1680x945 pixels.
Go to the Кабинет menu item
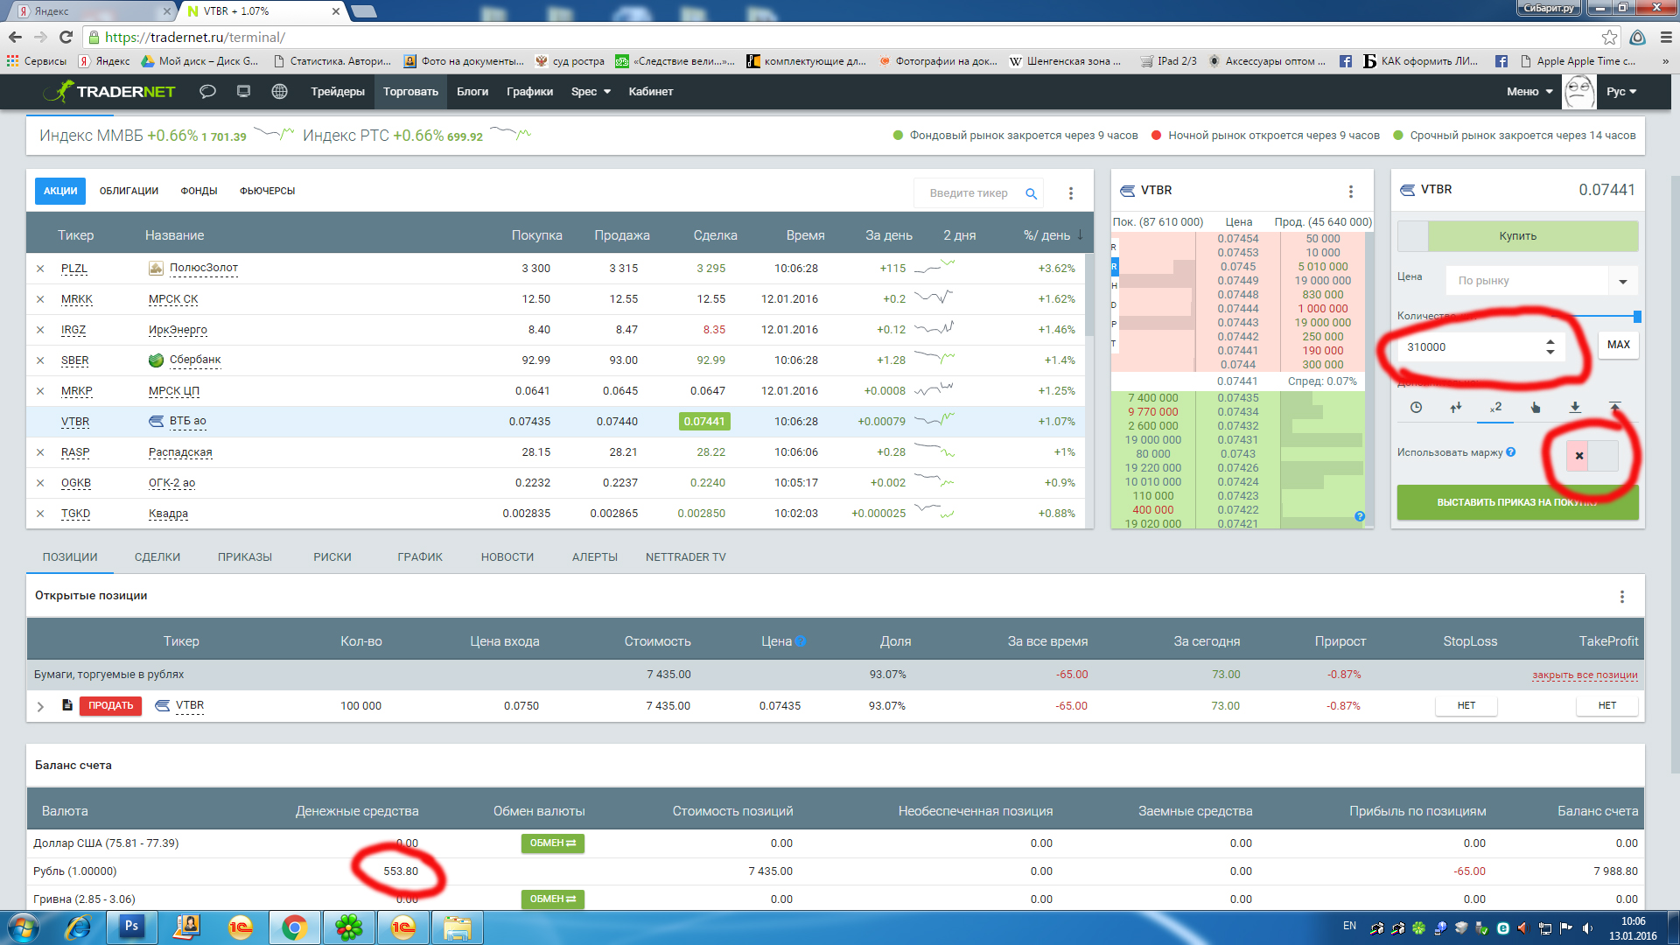(x=651, y=91)
